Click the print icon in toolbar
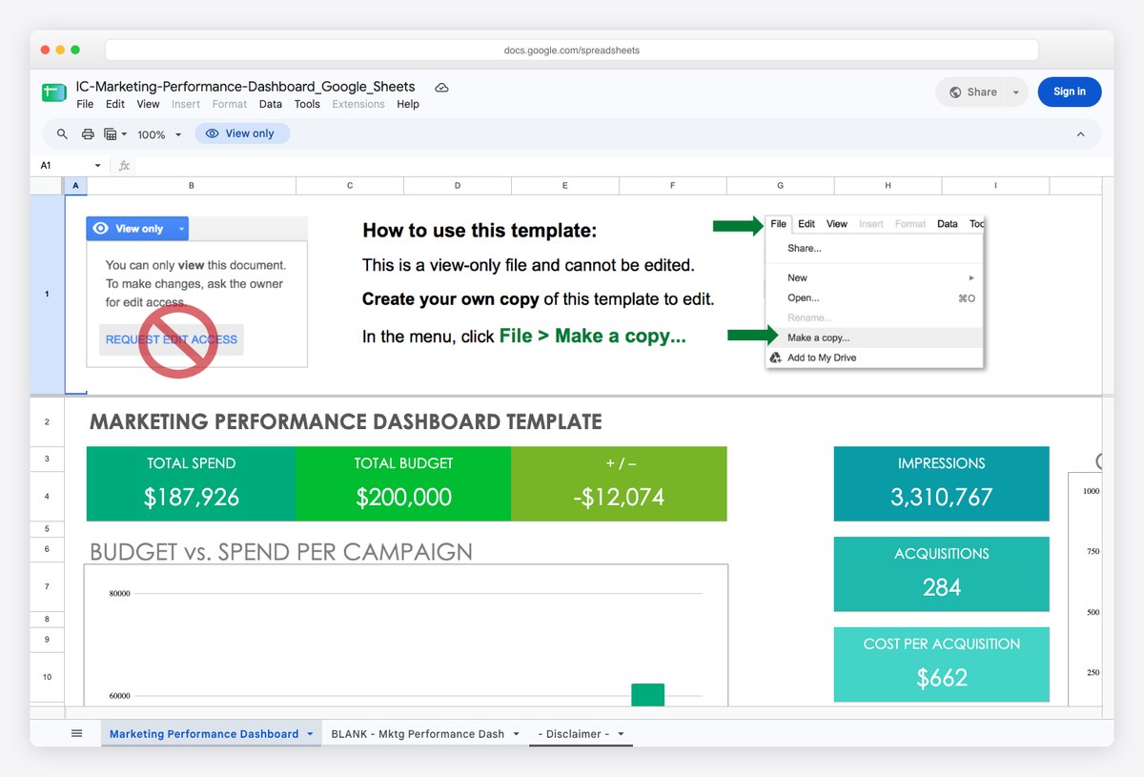Viewport: 1144px width, 777px height. (x=88, y=134)
